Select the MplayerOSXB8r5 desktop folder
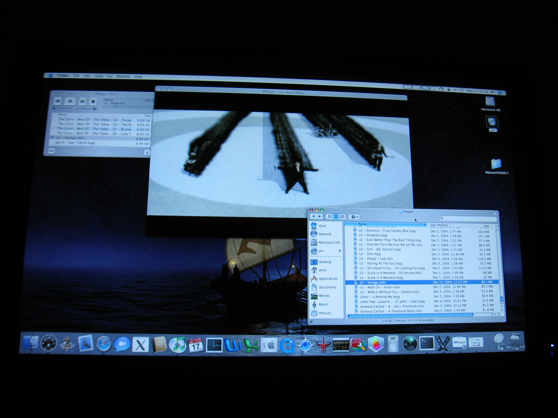 point(496,167)
